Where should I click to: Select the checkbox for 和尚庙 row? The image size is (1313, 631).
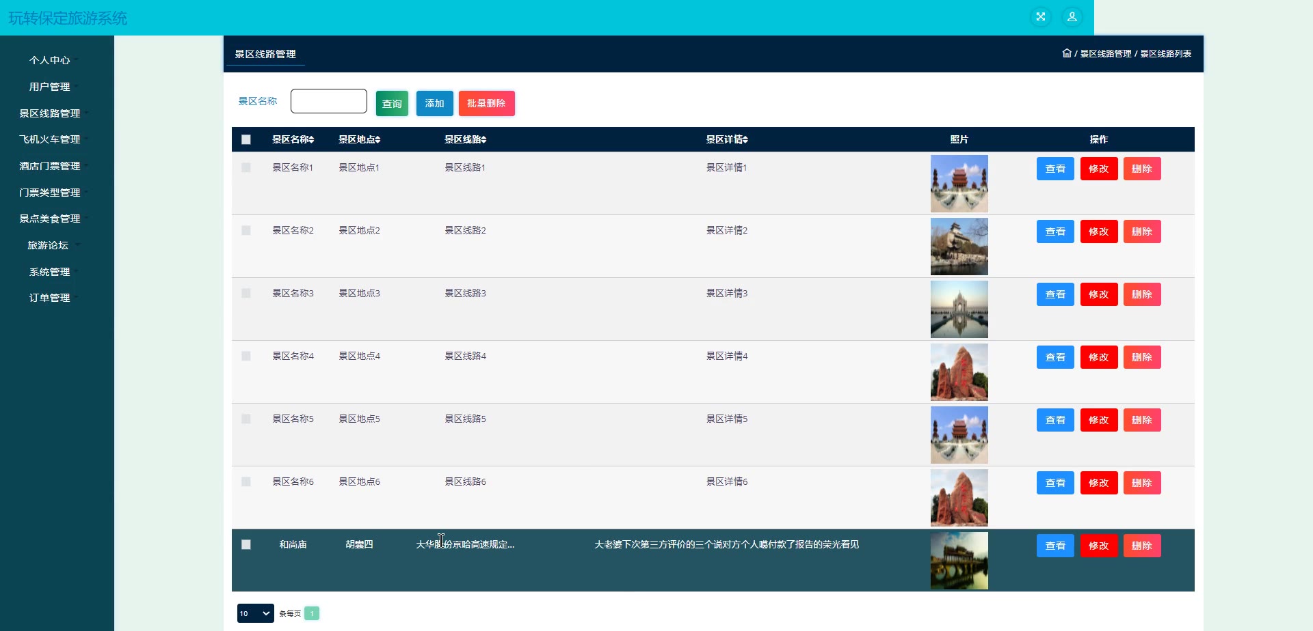[246, 545]
